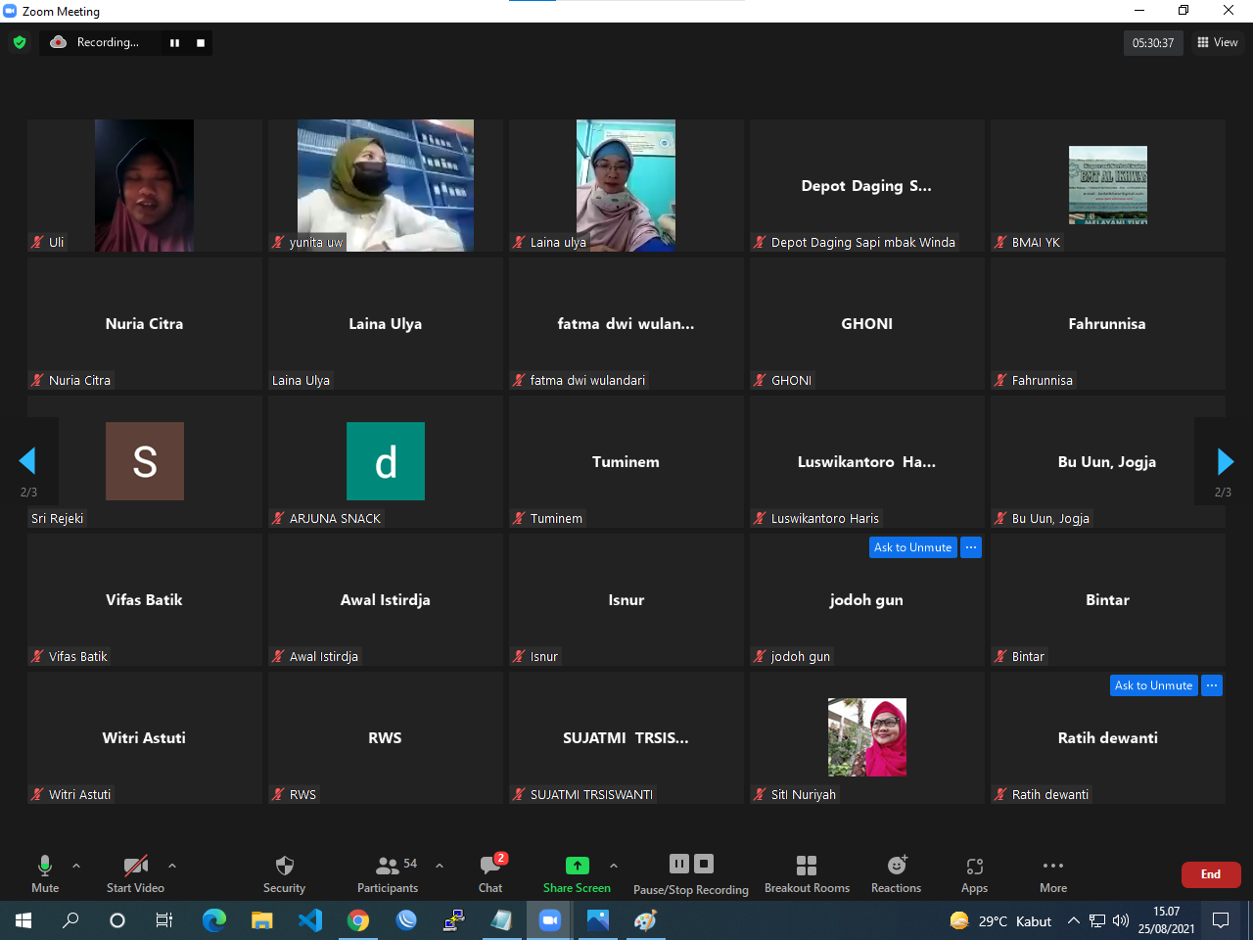Expand video options arrow beside Start Video
This screenshot has width=1253, height=940.
[172, 866]
